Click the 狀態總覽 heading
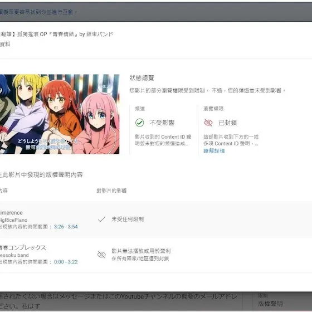312x312 pixels. (142, 78)
